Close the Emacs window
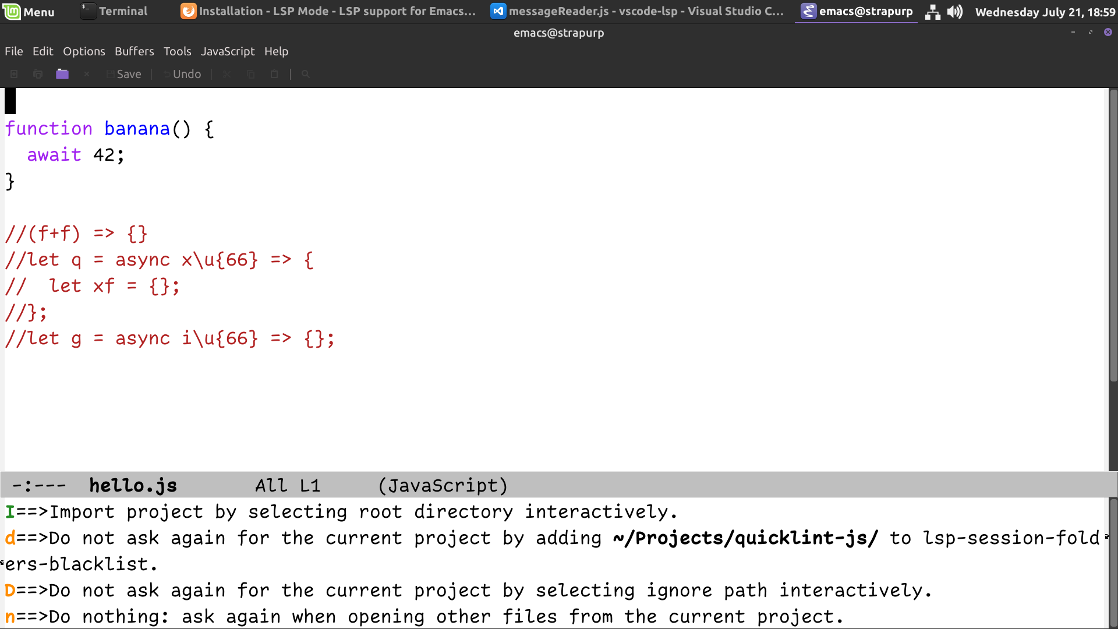1118x629 pixels. click(1108, 32)
